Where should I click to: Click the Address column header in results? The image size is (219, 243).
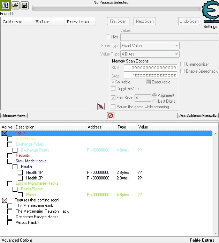coord(17,22)
